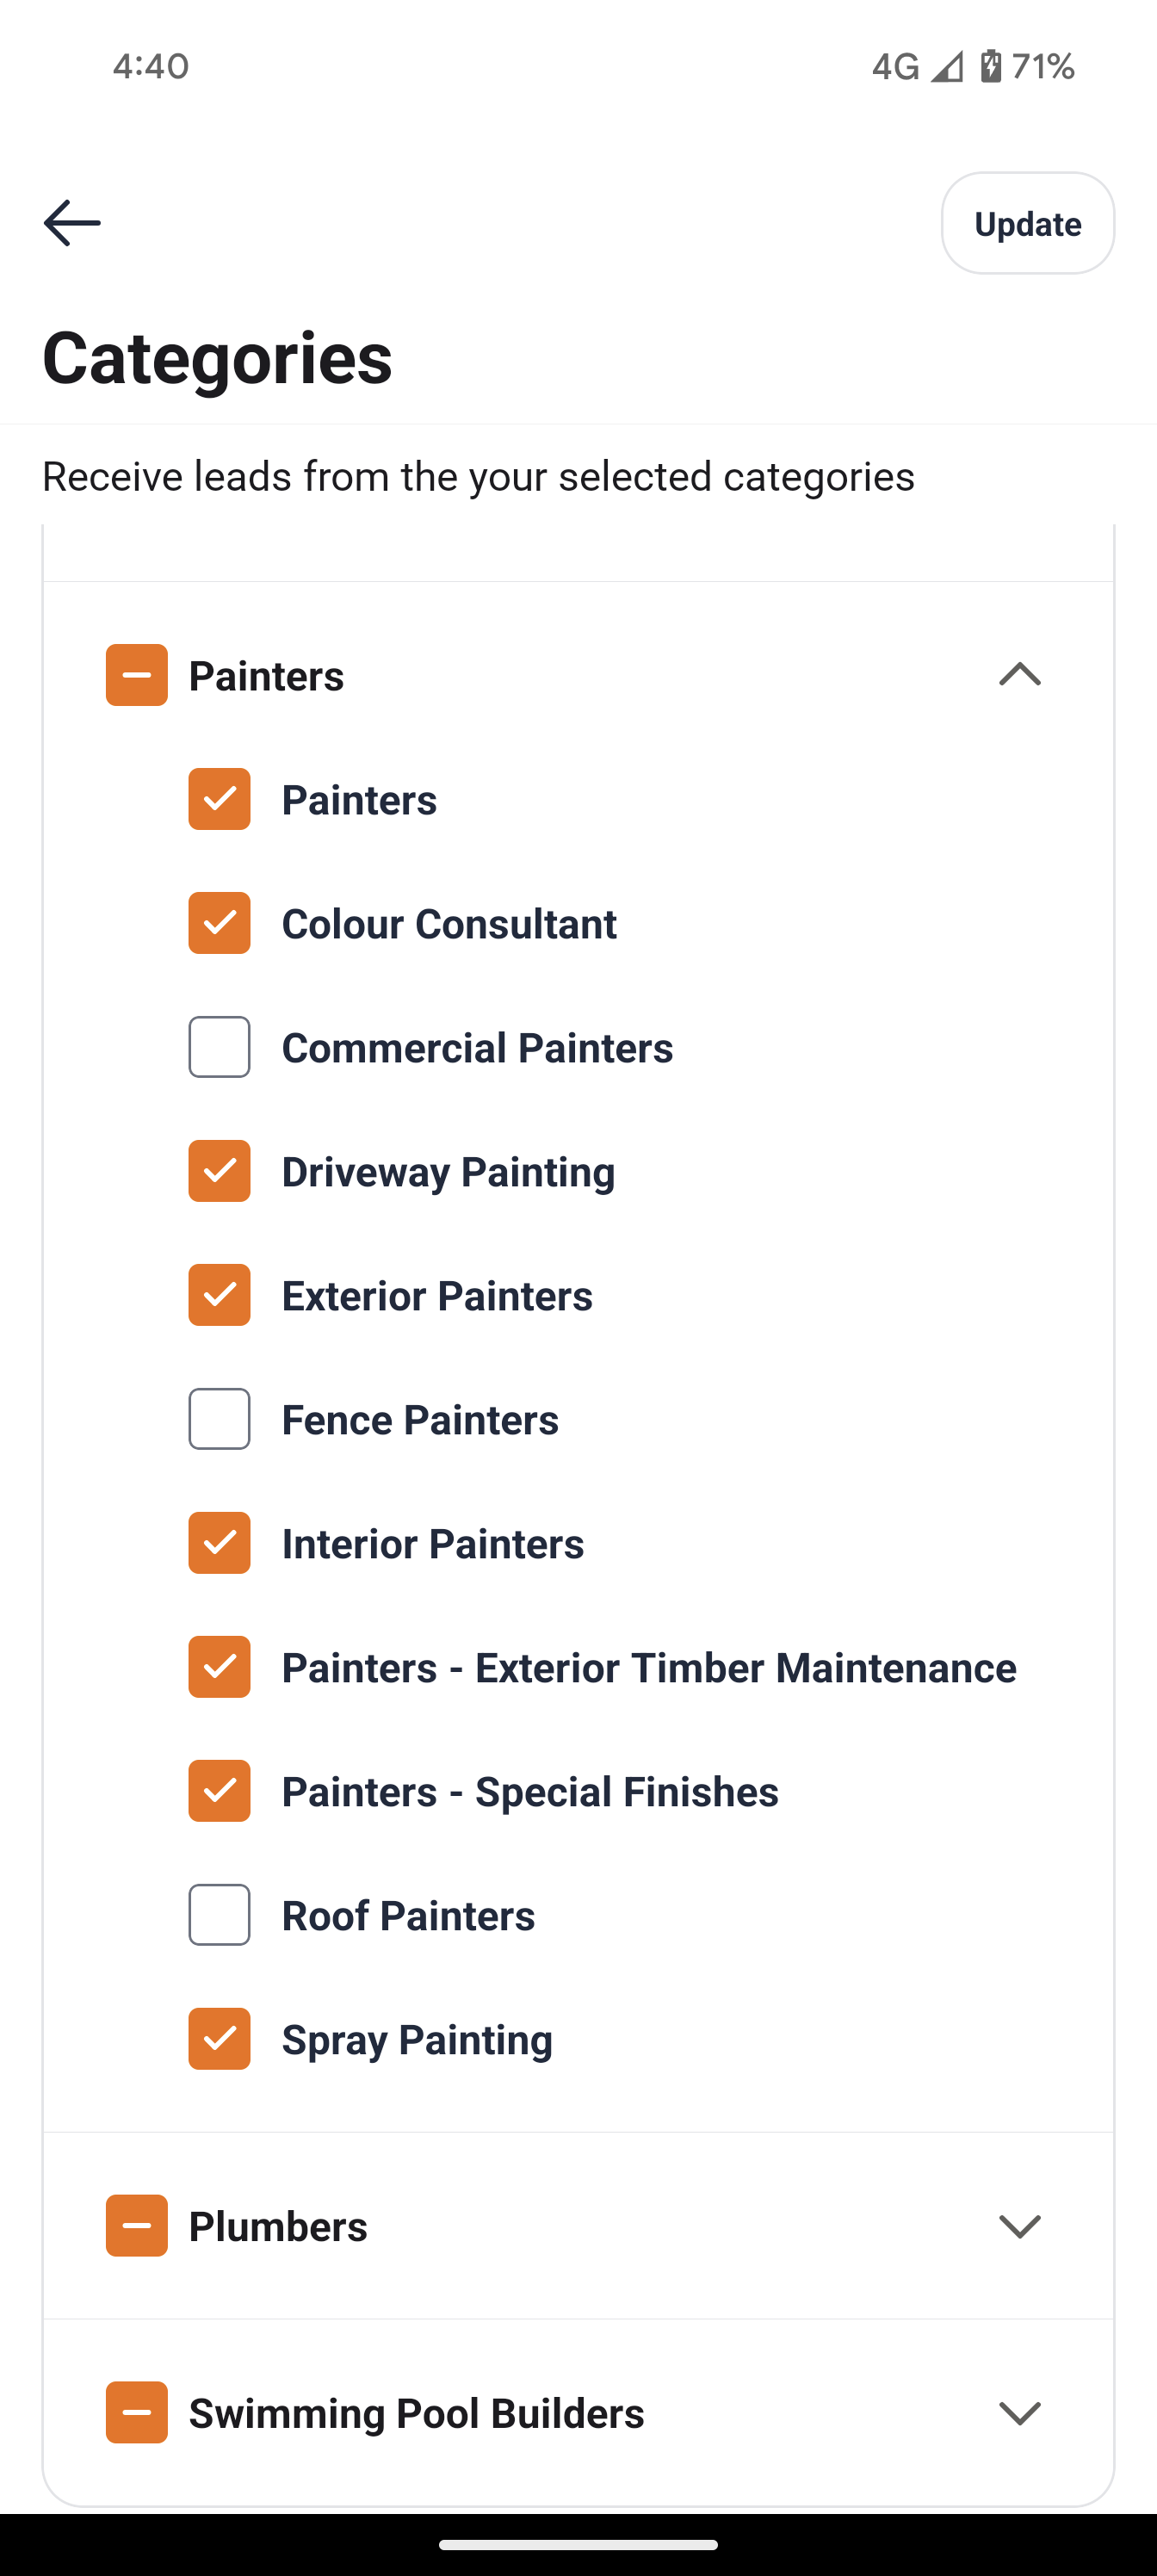Viewport: 1157px width, 2576px height.
Task: Select the Roof Painters checkbox
Action: [x=220, y=1915]
